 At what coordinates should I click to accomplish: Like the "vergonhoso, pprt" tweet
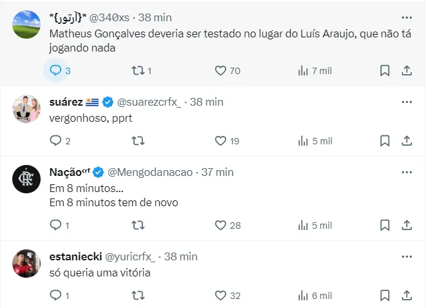click(x=220, y=140)
